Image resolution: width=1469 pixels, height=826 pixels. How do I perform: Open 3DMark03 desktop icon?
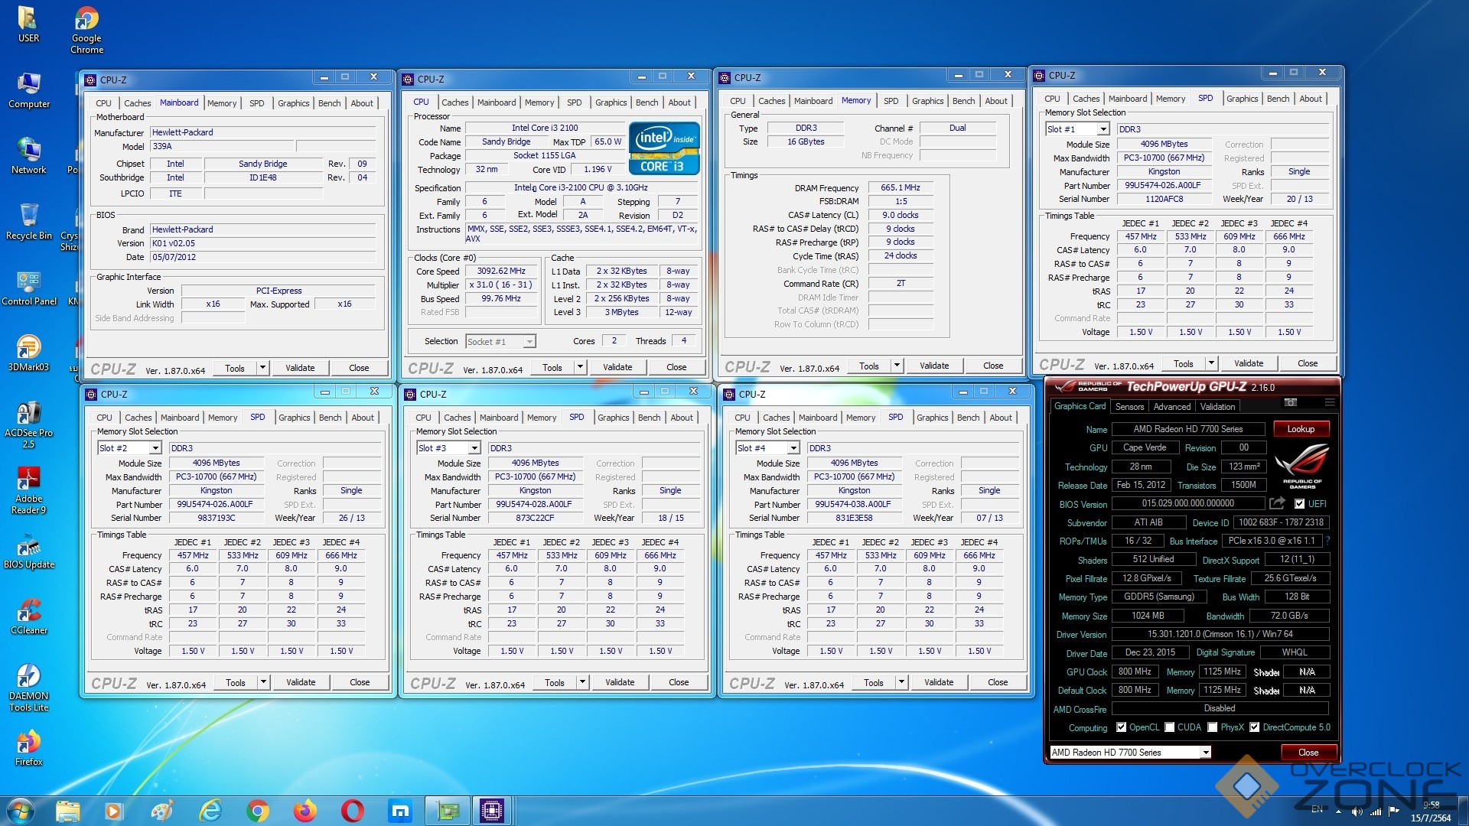tap(28, 348)
